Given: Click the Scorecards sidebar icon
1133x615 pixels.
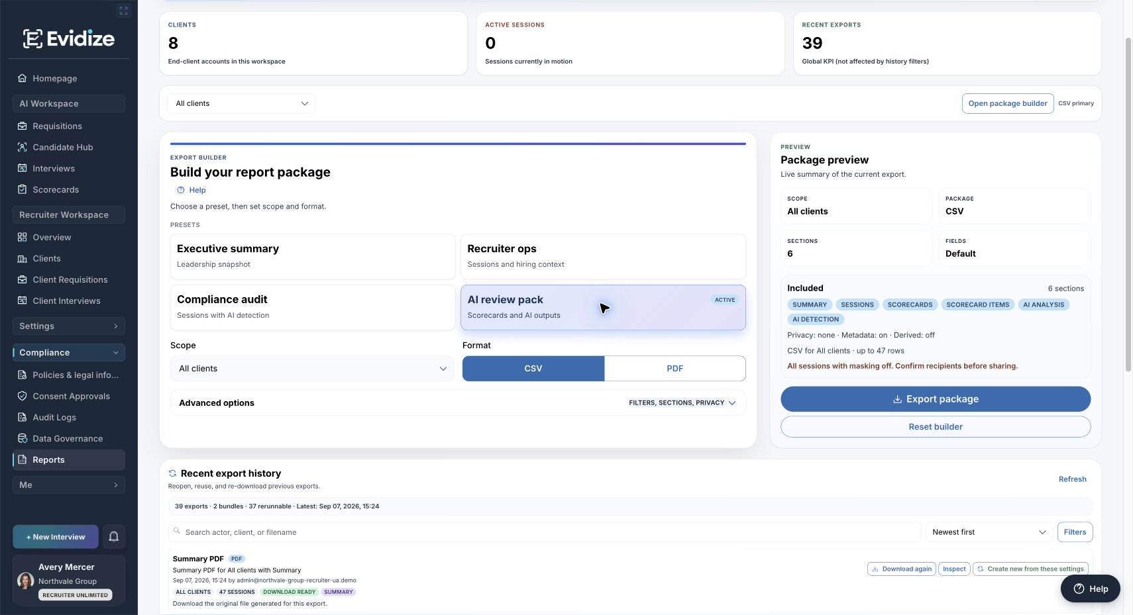Looking at the screenshot, I should tap(23, 189).
